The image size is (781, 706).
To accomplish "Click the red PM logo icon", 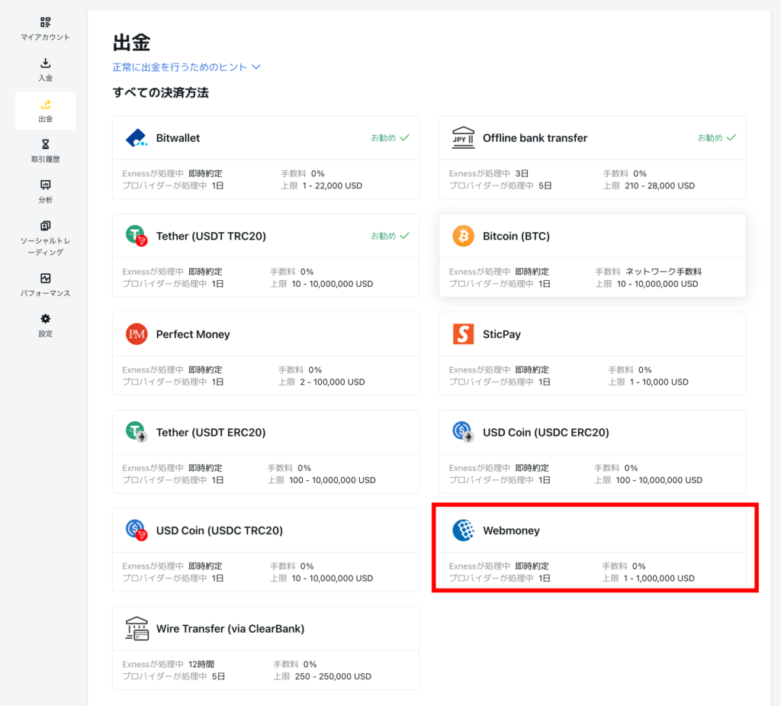I will tap(137, 334).
